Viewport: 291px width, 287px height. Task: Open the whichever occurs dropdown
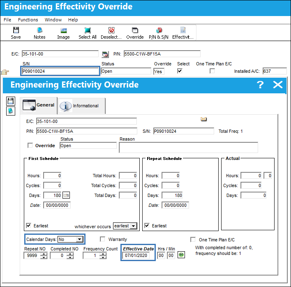coord(133,226)
